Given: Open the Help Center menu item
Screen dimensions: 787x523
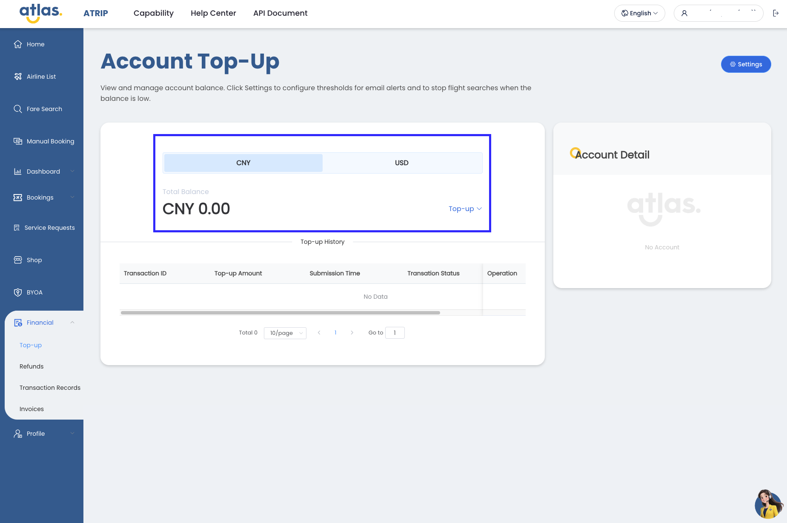Looking at the screenshot, I should pyautogui.click(x=213, y=13).
